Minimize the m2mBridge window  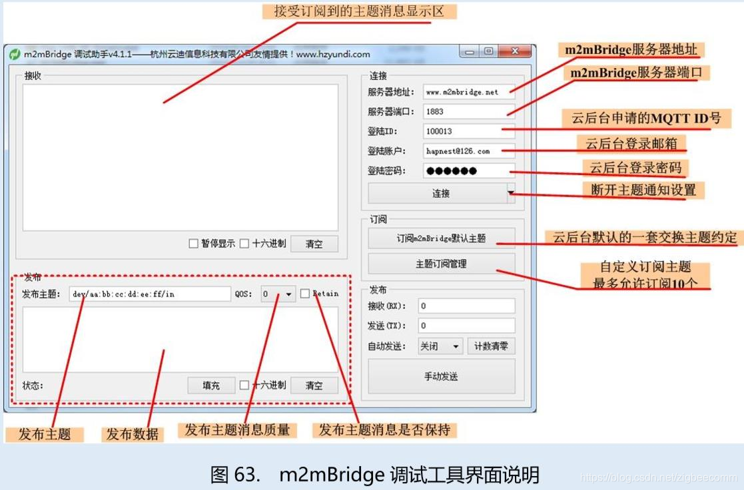(x=470, y=51)
